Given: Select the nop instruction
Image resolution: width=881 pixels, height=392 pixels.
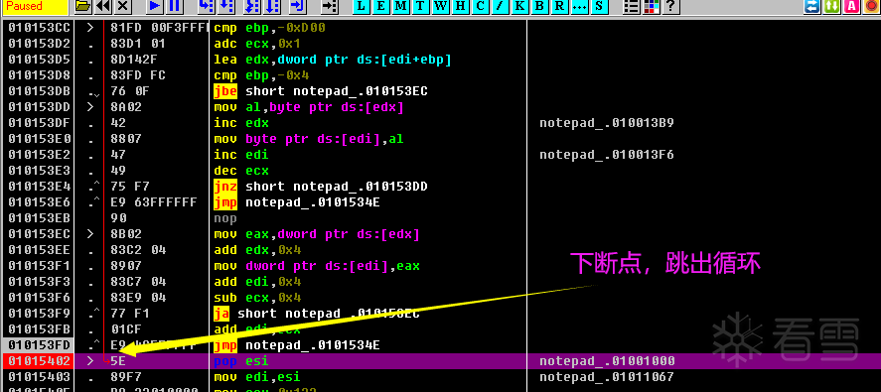Looking at the screenshot, I should click(225, 217).
